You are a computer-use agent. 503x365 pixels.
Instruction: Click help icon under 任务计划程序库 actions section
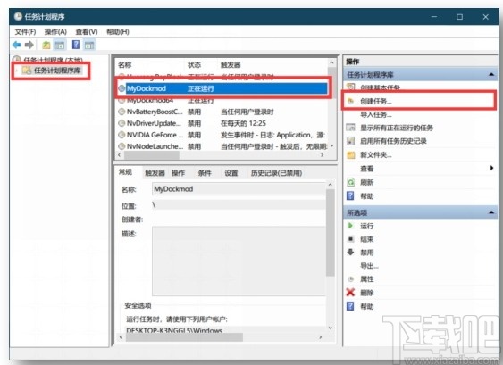pyautogui.click(x=350, y=195)
